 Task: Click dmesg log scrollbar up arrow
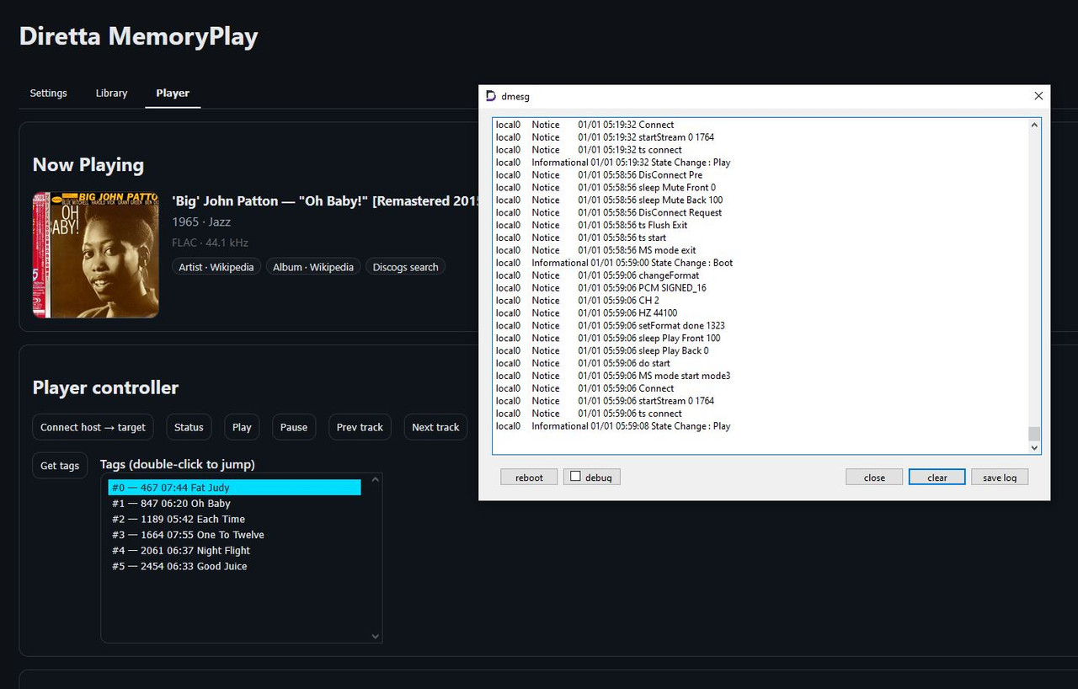click(1034, 126)
